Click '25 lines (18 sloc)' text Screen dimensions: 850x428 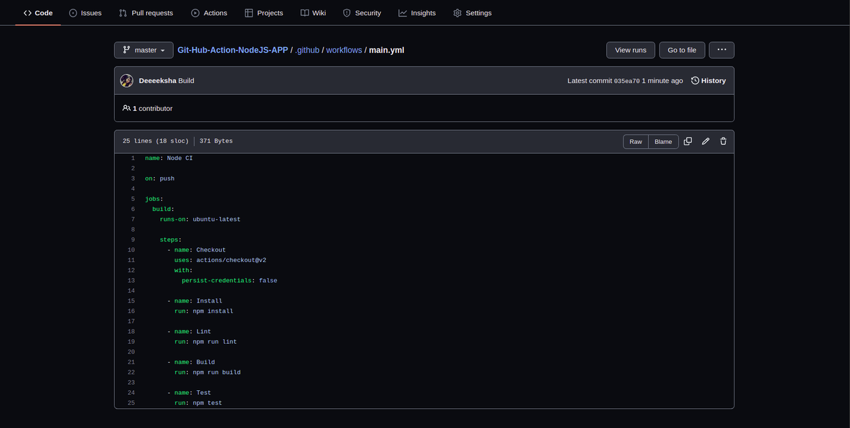155,141
